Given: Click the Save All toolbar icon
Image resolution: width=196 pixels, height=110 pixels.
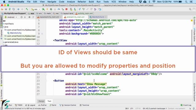Looking at the screenshot, I should [6, 9].
